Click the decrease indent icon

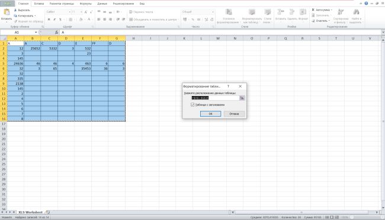coord(118,19)
